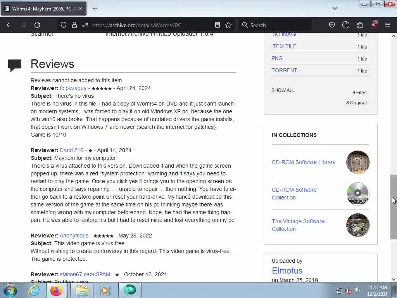Image resolution: width=397 pixels, height=298 pixels.
Task: Click the scrollbar down arrow
Action: click(394, 279)
